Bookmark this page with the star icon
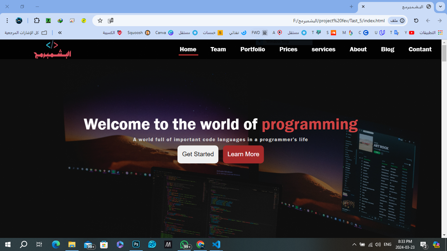The width and height of the screenshot is (447, 251). pyautogui.click(x=100, y=21)
